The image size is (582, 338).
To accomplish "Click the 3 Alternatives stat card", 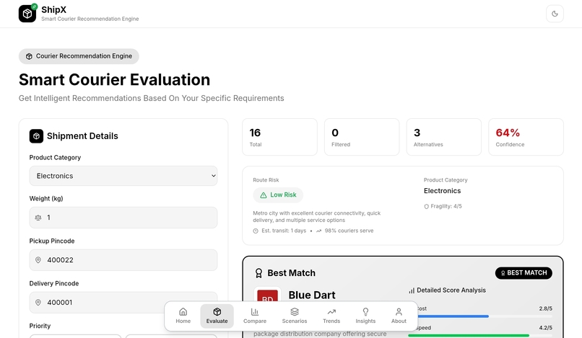I will click(444, 137).
